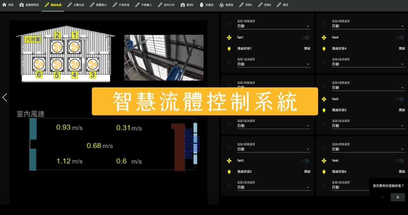The height and width of the screenshot is (215, 408).
Task: Toggle the fan5 switch
Action: tap(400, 99)
